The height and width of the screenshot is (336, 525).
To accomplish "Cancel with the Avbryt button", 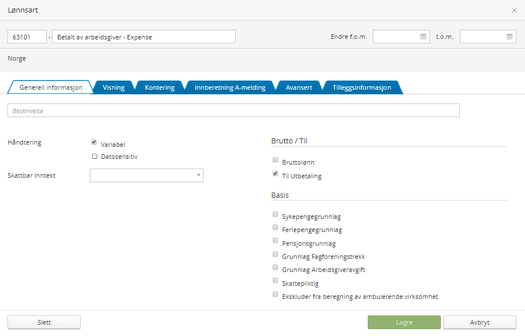I will coord(480,322).
